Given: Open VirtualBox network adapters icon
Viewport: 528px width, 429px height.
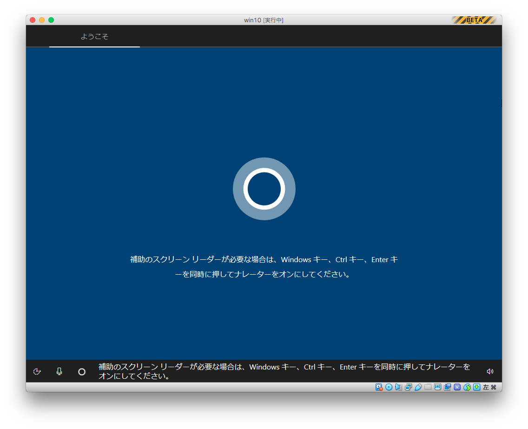Looking at the screenshot, I should [x=408, y=387].
